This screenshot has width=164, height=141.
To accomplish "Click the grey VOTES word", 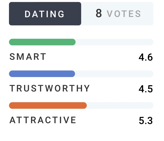I will click(x=124, y=14).
